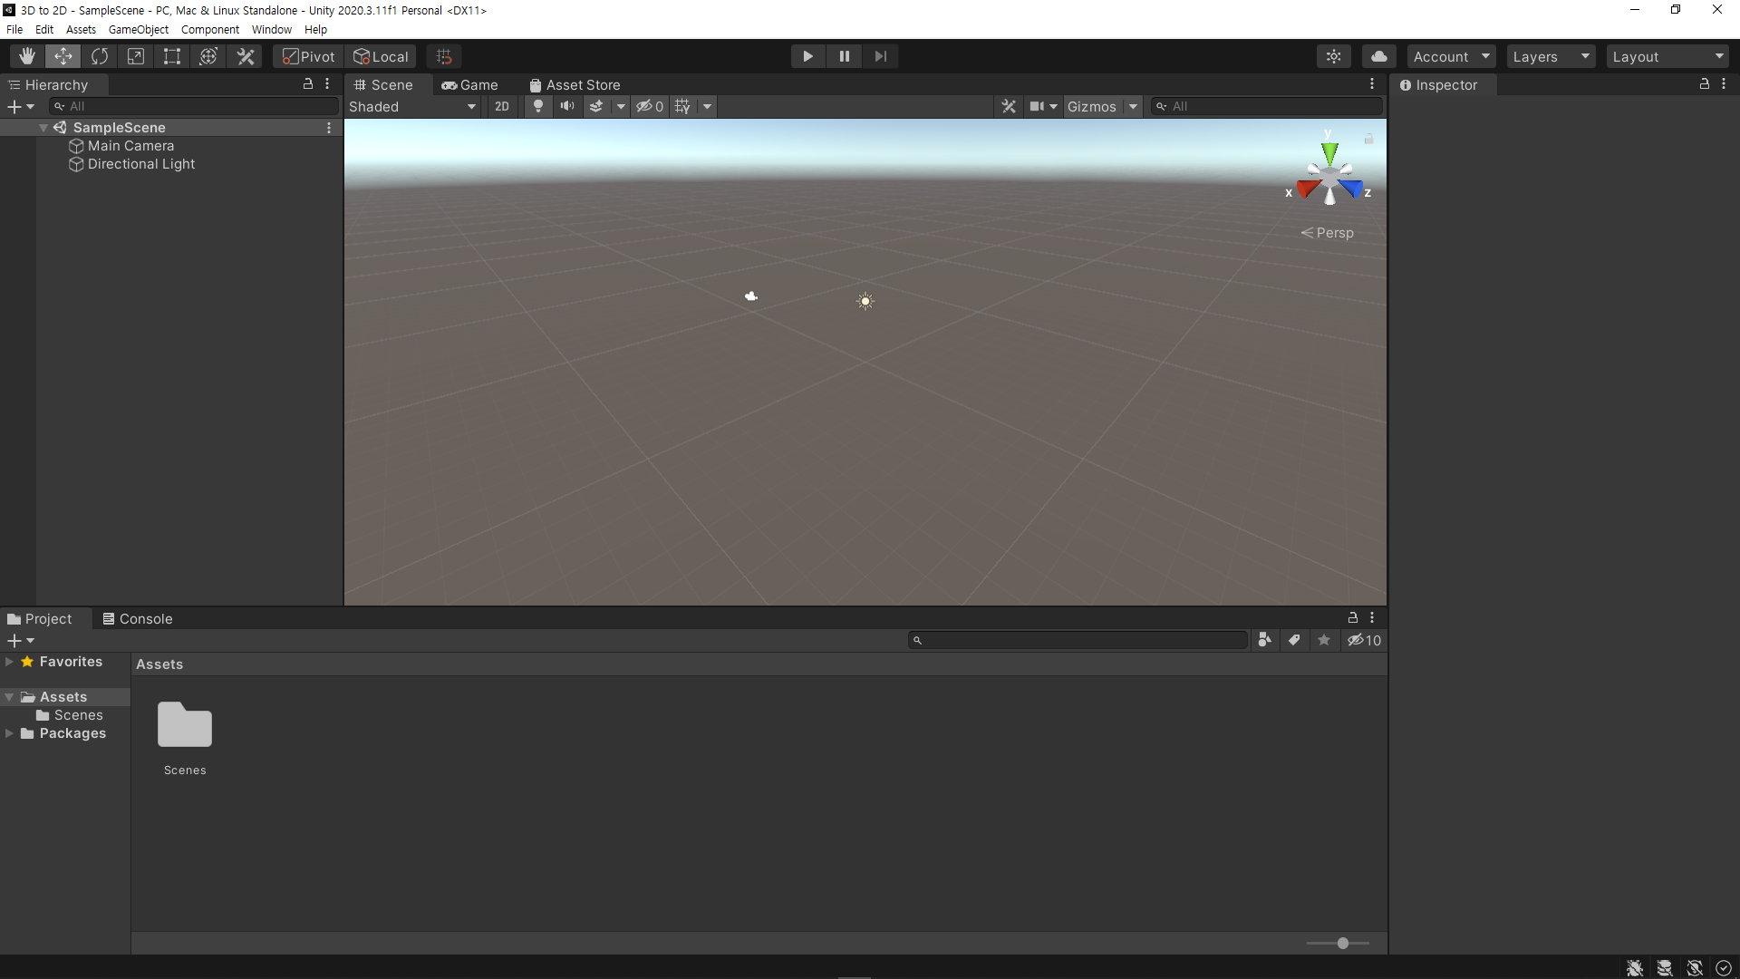Toggle 2D scene view mode
The height and width of the screenshot is (979, 1740).
pyautogui.click(x=502, y=106)
